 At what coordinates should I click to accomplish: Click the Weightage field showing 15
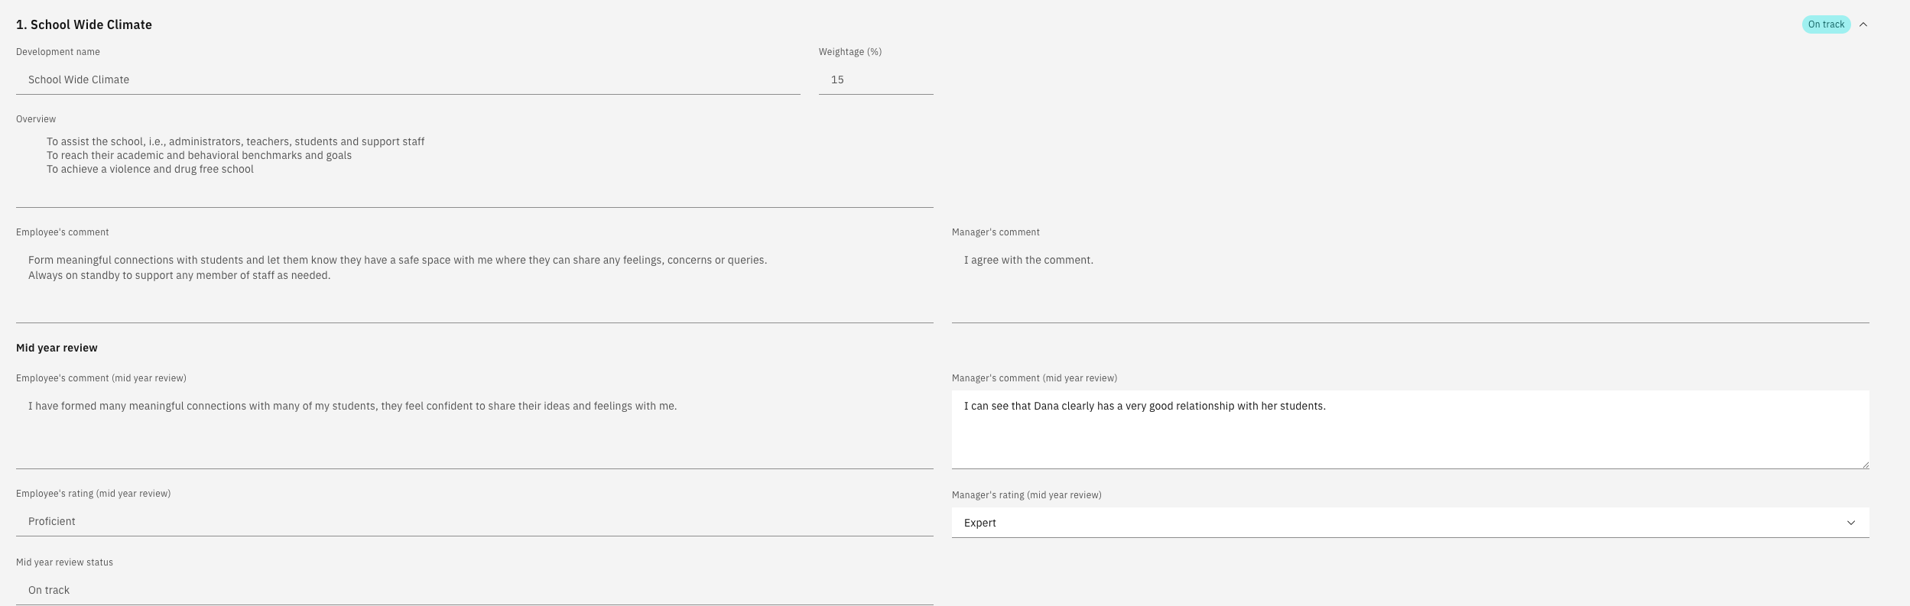pos(875,79)
